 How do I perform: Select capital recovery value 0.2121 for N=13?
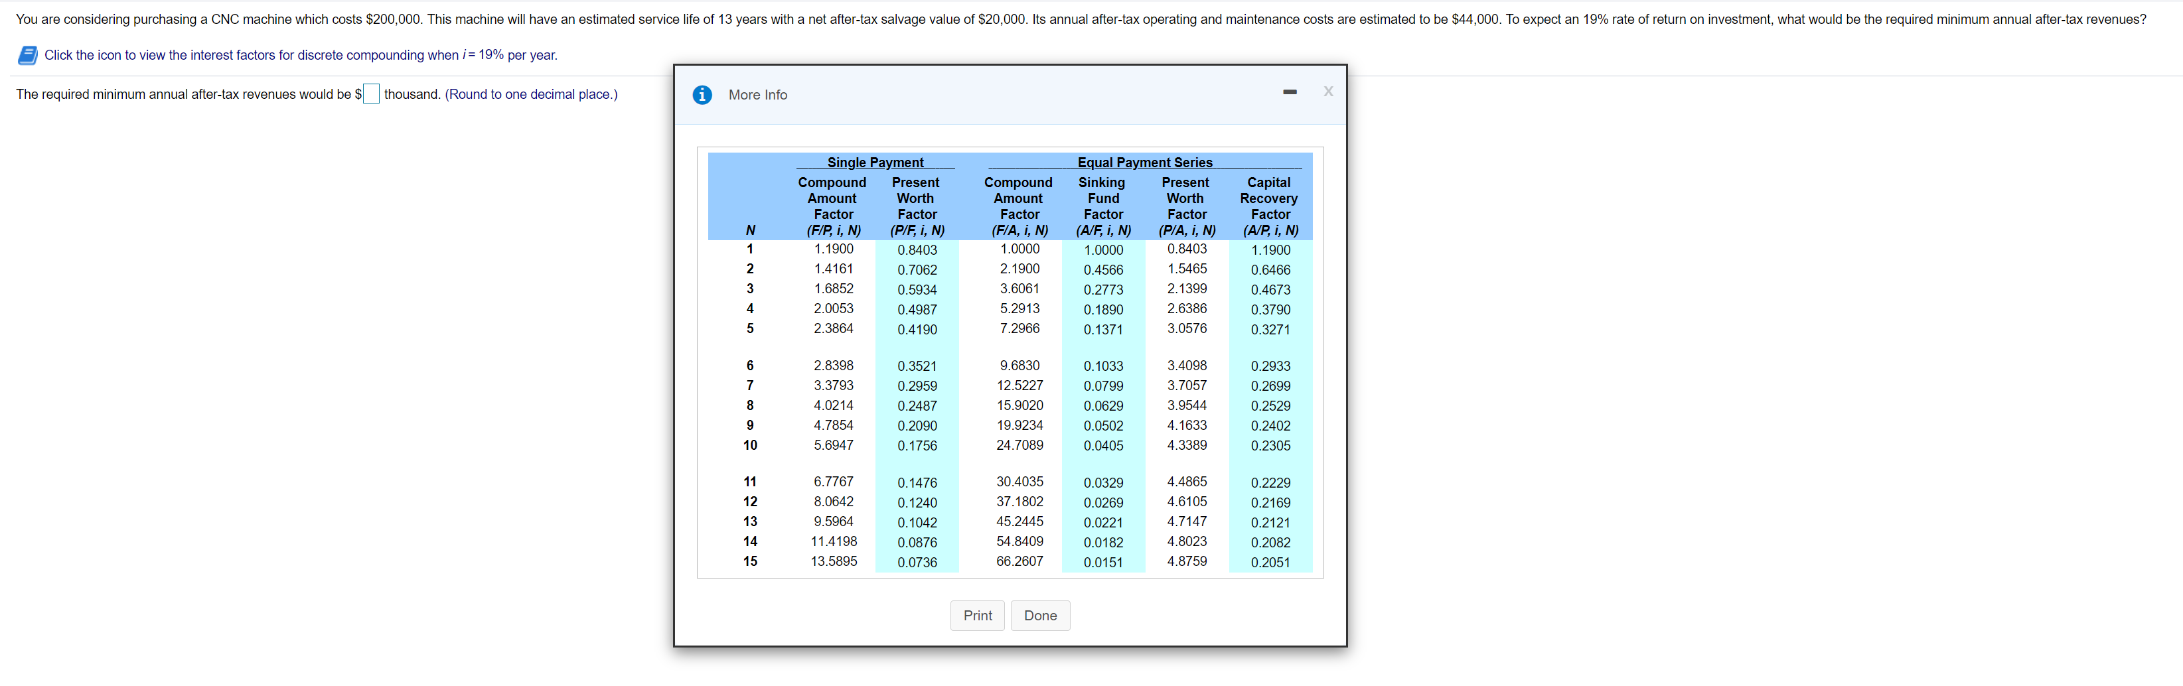tap(1270, 523)
